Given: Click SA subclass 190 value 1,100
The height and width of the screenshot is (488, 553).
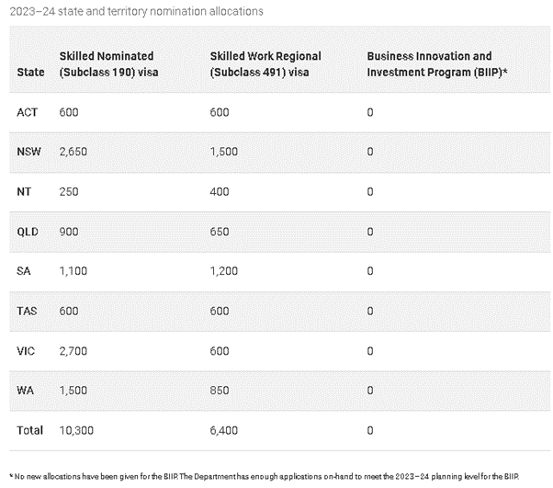Looking at the screenshot, I should [73, 271].
